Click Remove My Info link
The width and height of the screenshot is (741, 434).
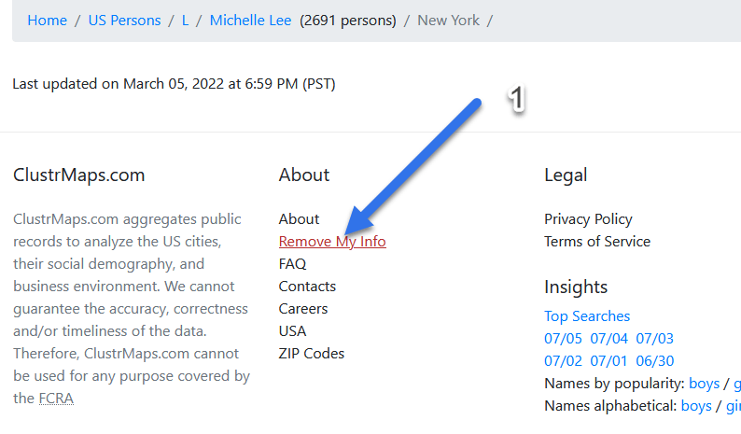point(332,241)
